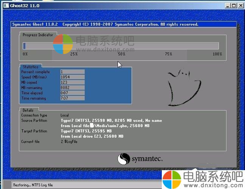The width and height of the screenshot is (245, 189).
Task: Click the win7.gho local file path line
Action: 105,126
